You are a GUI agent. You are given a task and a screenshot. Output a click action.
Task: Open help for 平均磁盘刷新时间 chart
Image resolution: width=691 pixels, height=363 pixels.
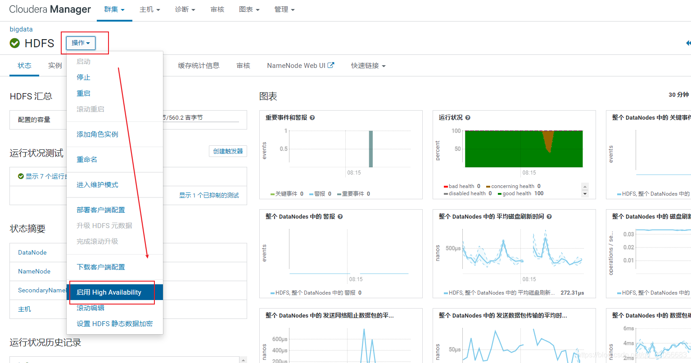[549, 216]
